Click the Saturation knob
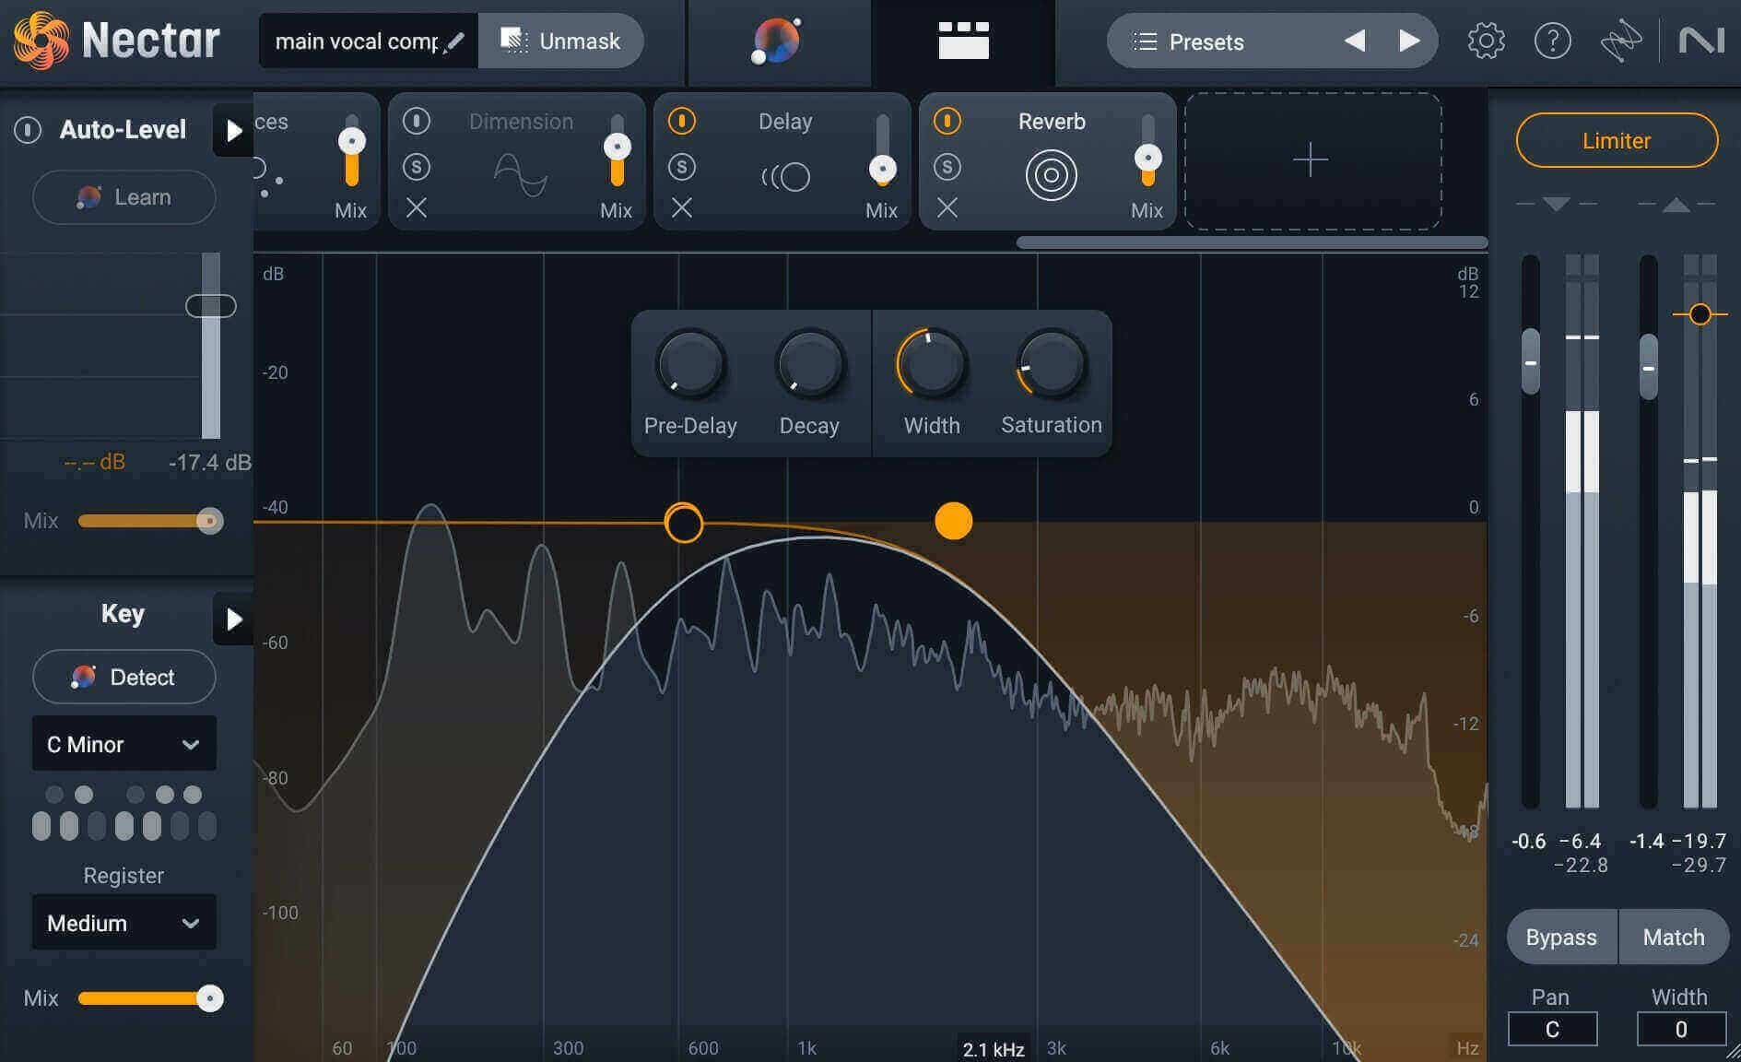The height and width of the screenshot is (1062, 1741). tap(1052, 364)
